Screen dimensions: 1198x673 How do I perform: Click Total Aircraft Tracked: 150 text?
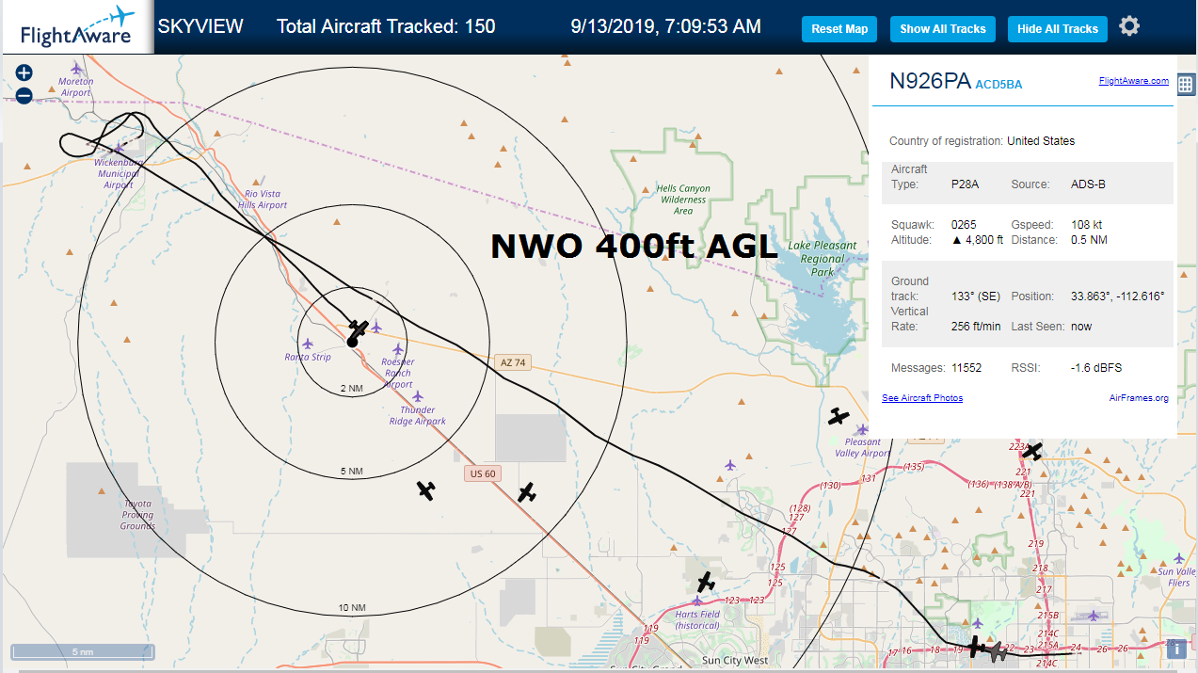pyautogui.click(x=386, y=26)
